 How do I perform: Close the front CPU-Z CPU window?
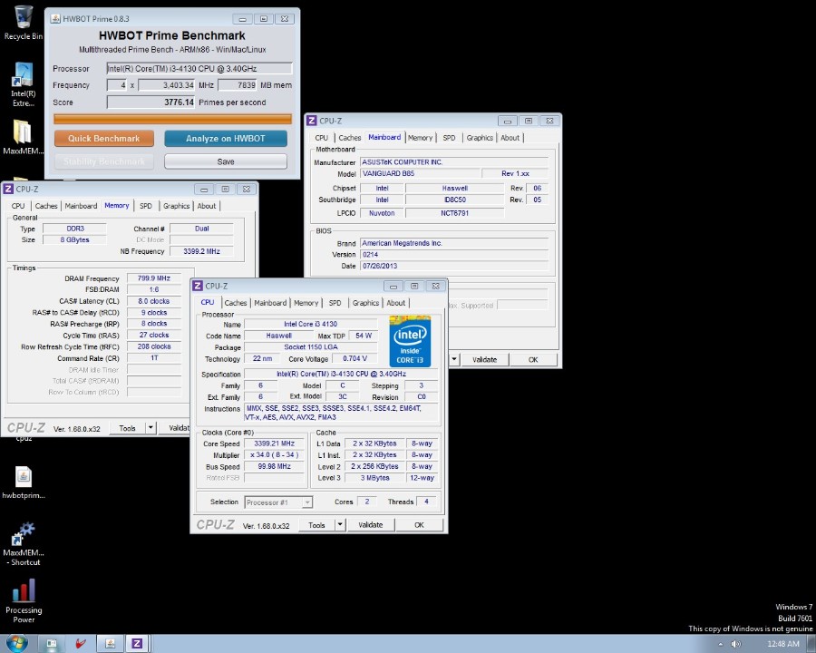[435, 286]
